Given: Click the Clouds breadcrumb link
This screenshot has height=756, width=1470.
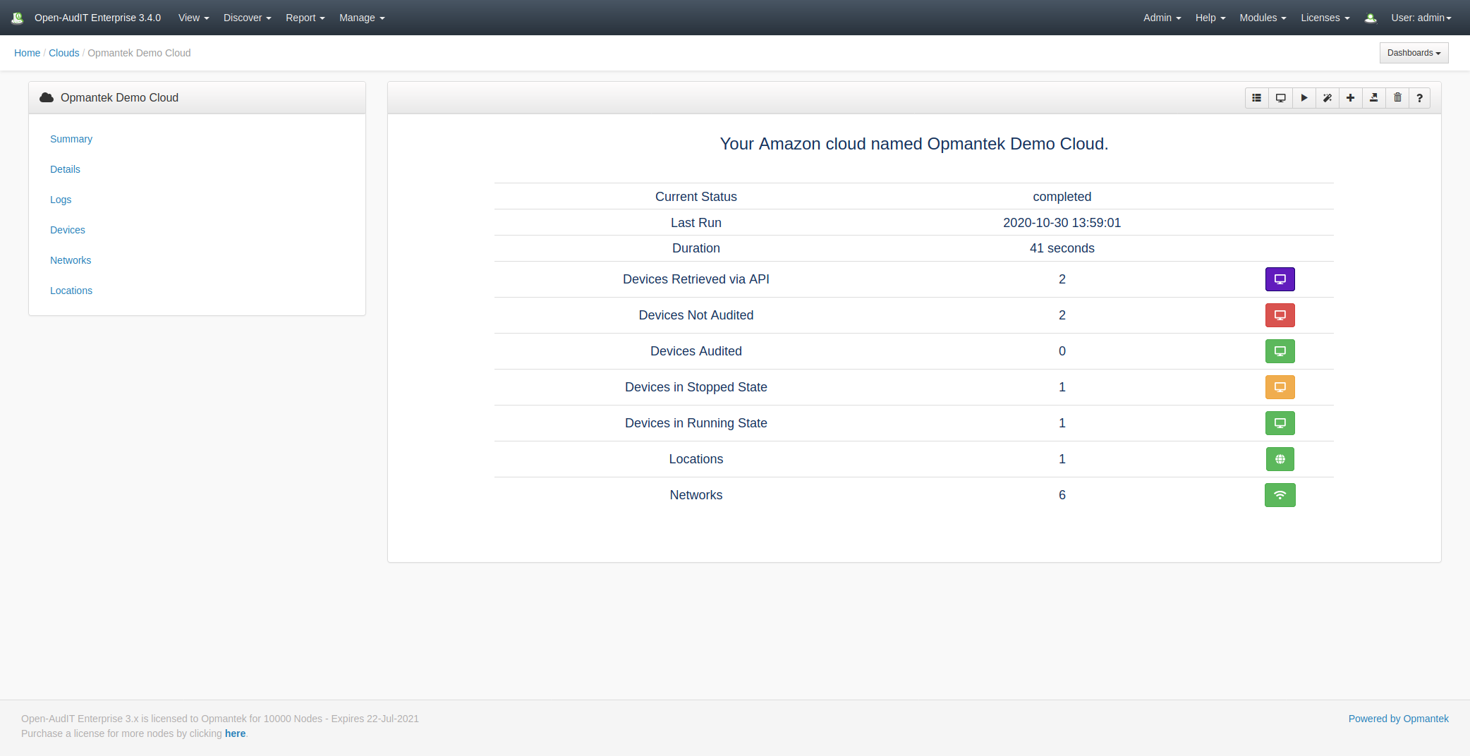Looking at the screenshot, I should [63, 53].
